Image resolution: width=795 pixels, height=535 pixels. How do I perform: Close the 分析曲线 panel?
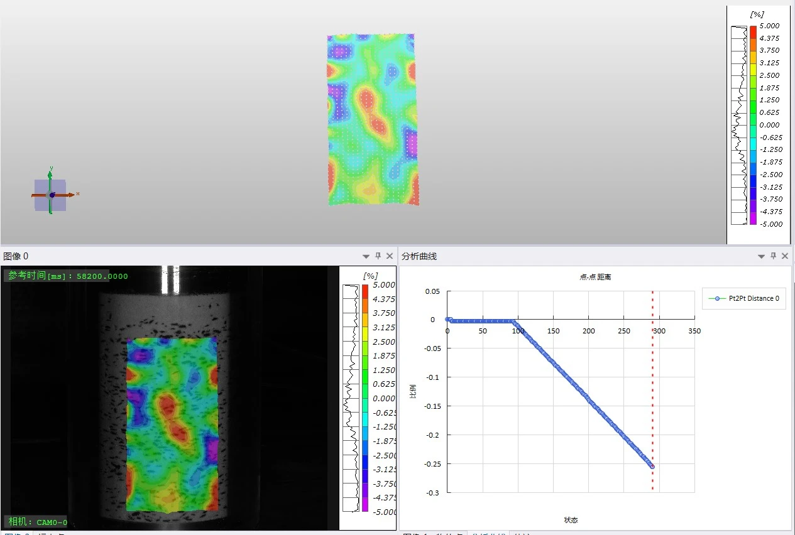pos(785,256)
